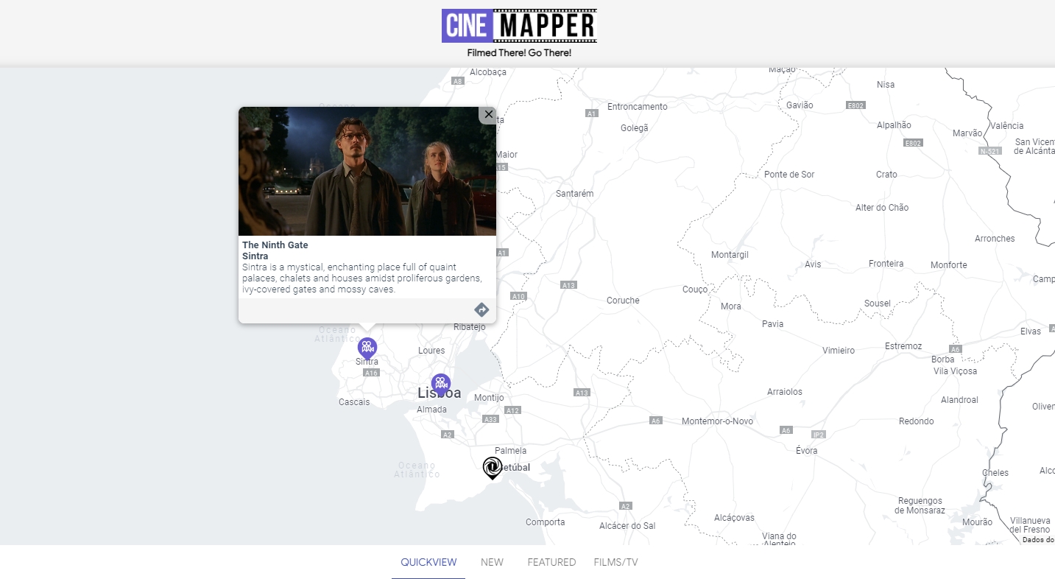Click 'Filmed There! Go There!' tagline
The image size is (1055, 579).
point(519,53)
